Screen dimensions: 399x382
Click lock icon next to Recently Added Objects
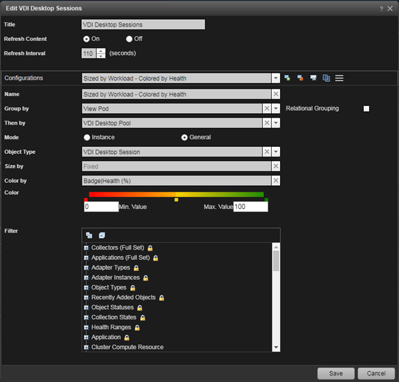coord(162,298)
